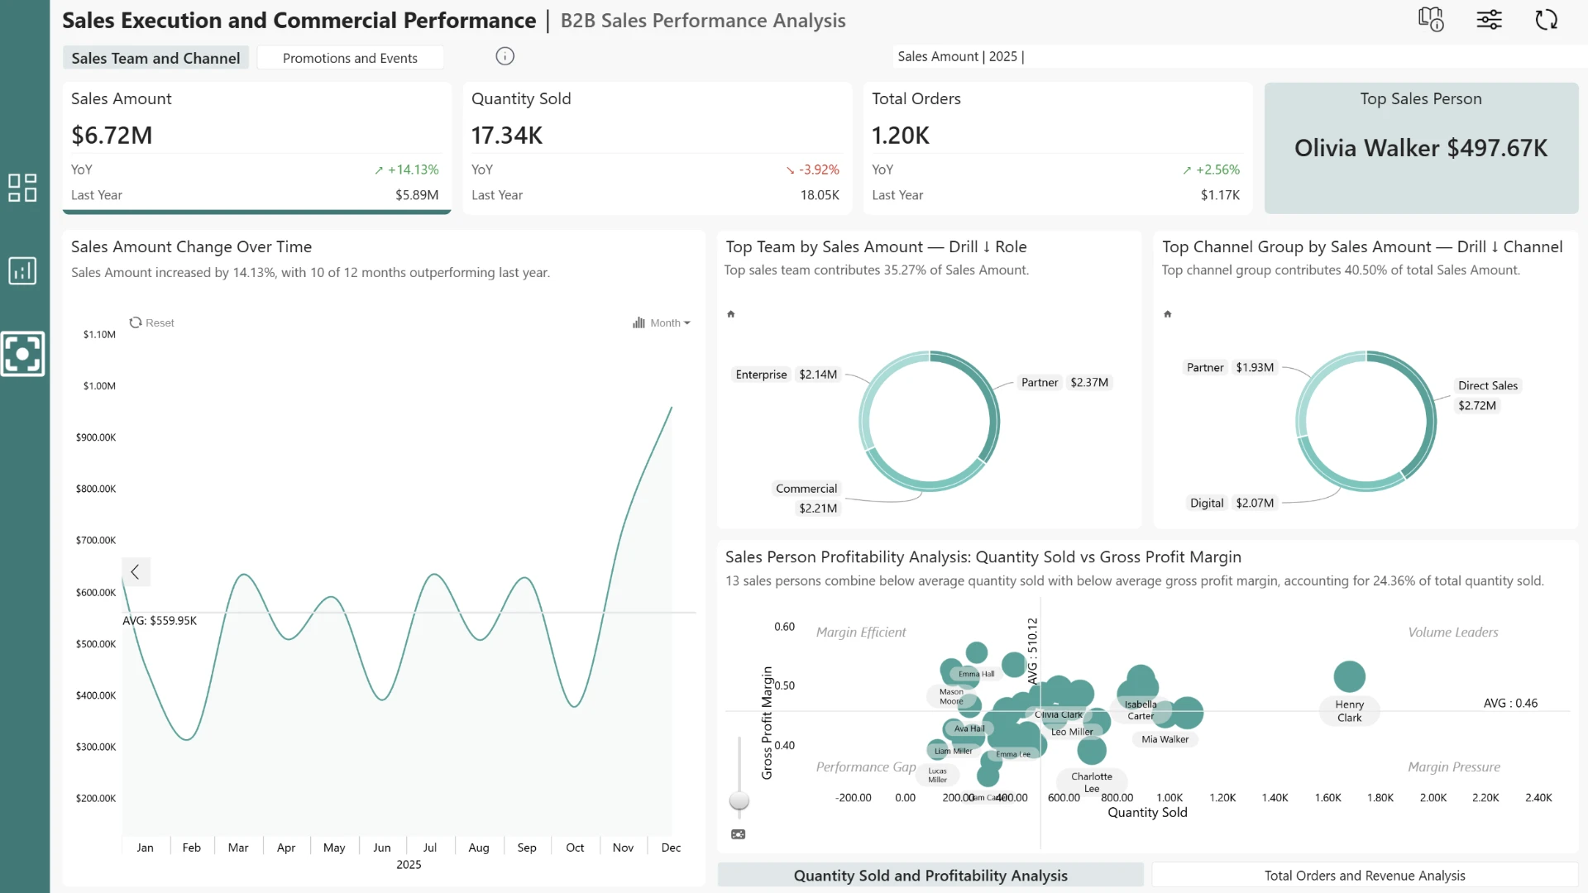Select the Sales Amount KPI card
This screenshot has width=1588, height=893.
click(256, 148)
